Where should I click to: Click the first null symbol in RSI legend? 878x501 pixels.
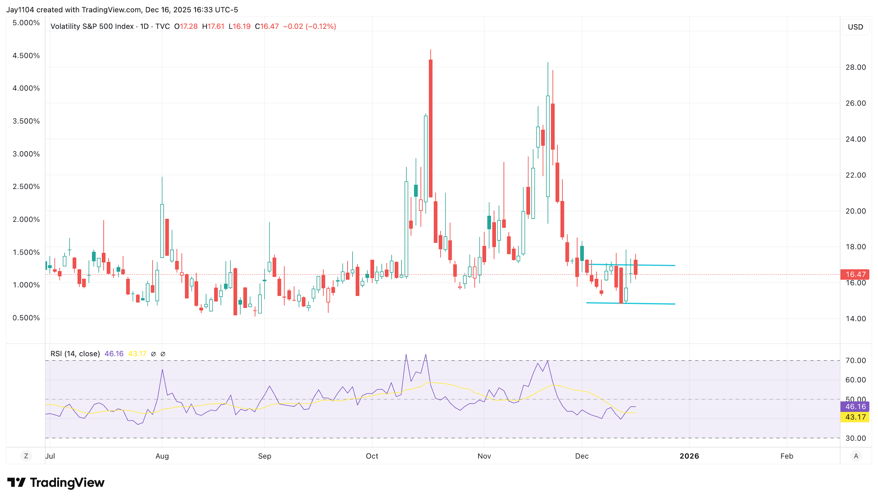(x=153, y=354)
